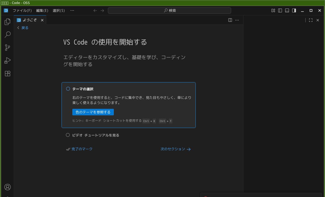The height and width of the screenshot is (197, 325).
Task: Click the 検索 command center box
Action: [169, 10]
